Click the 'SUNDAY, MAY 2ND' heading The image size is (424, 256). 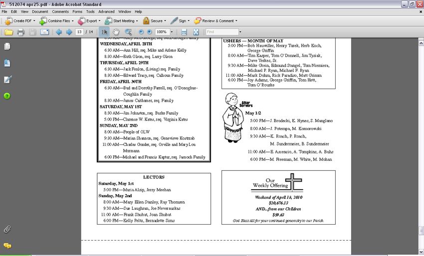point(118,126)
